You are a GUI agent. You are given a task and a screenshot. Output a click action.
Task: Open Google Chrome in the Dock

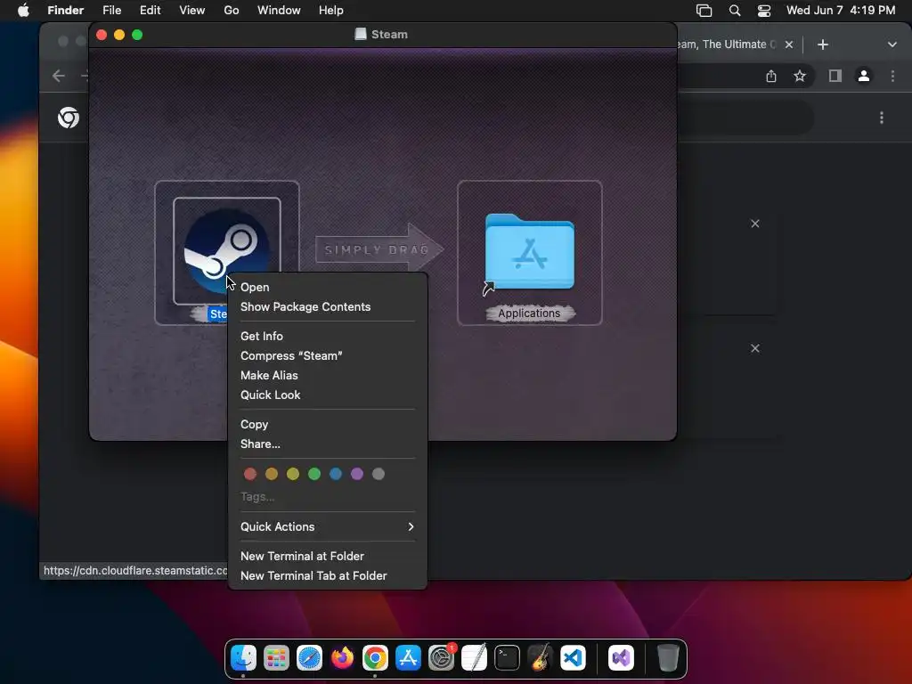point(375,658)
